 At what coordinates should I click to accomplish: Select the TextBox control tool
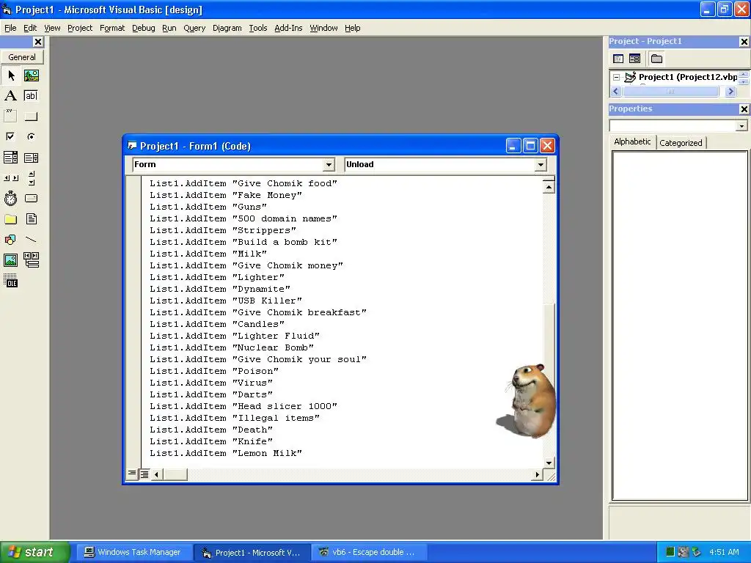pyautogui.click(x=31, y=96)
